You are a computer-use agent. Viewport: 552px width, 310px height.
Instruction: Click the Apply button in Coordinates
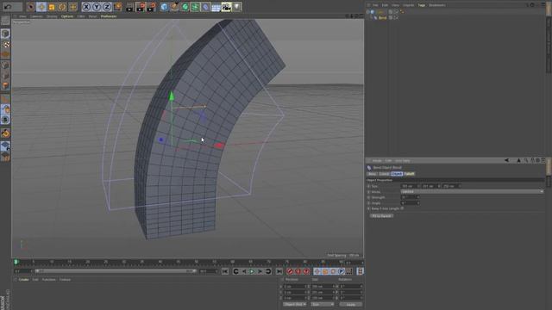click(x=351, y=304)
